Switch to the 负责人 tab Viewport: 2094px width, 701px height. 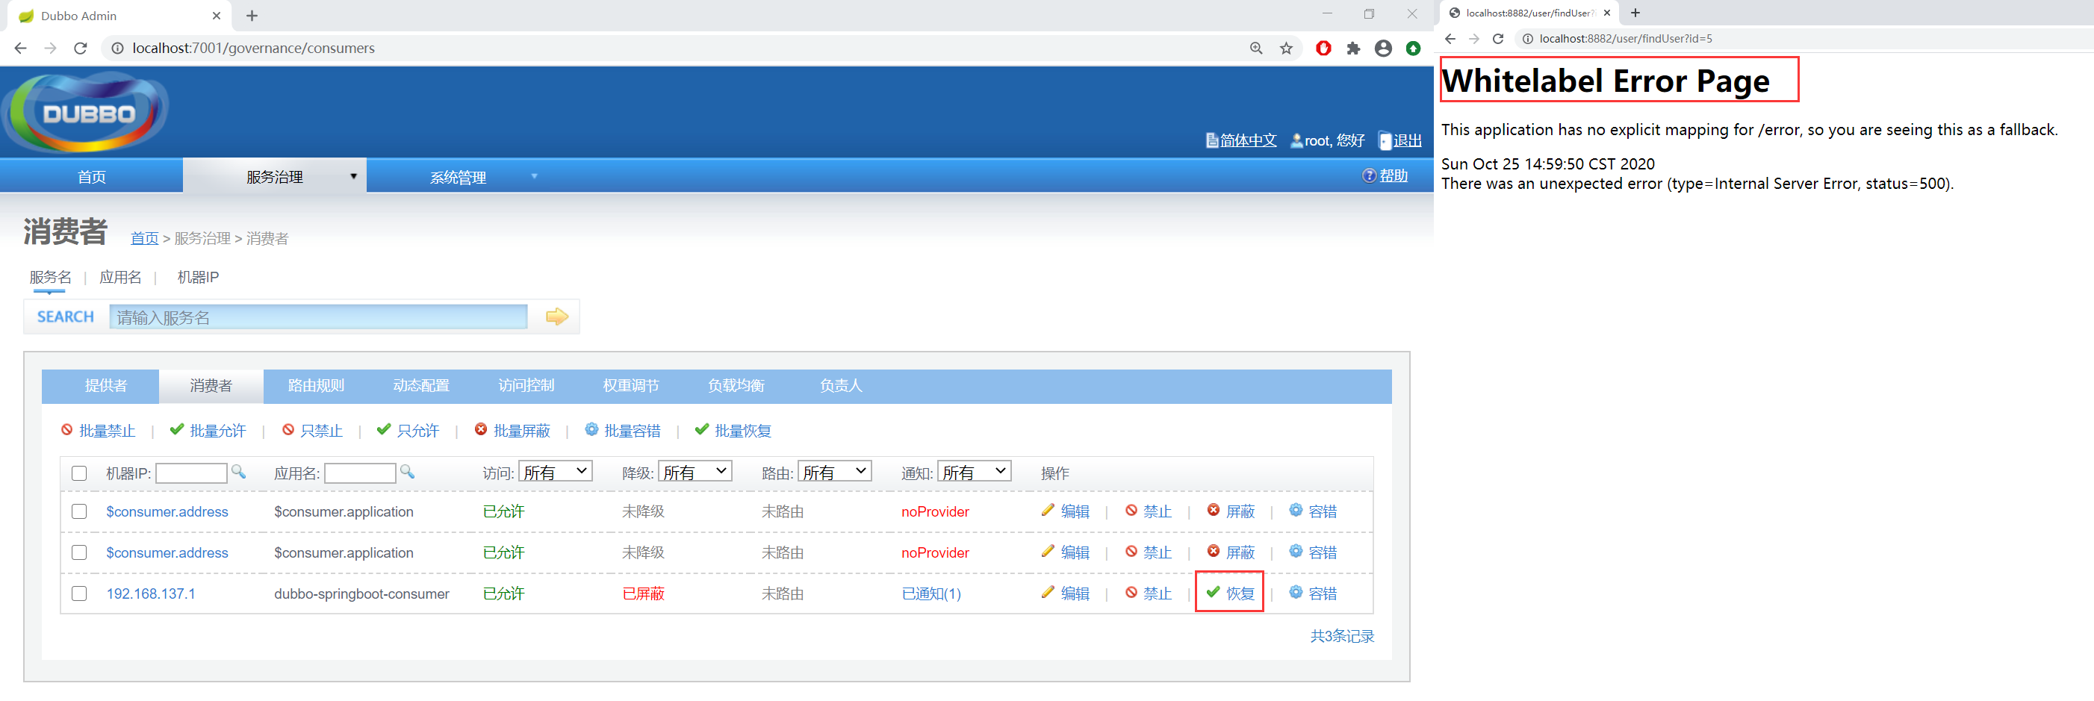pyautogui.click(x=841, y=386)
